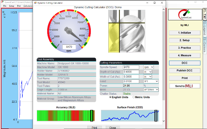Click the MRR value 22.73
Viewport: 207px width, 129px height.
(x=126, y=90)
